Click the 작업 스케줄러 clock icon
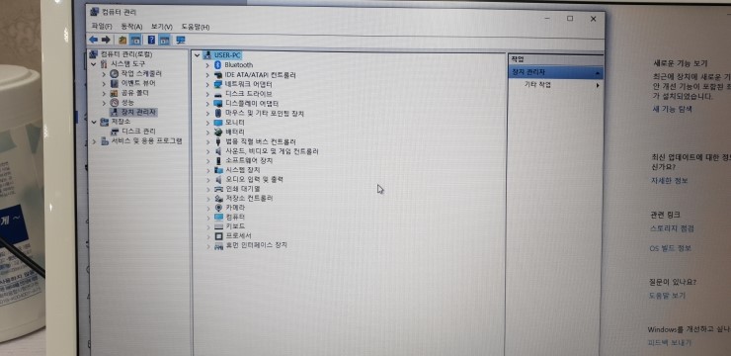 [x=115, y=74]
